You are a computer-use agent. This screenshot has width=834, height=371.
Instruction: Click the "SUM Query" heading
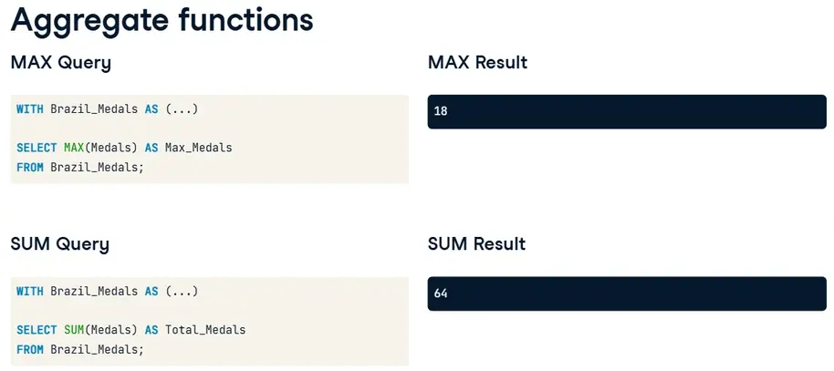(x=59, y=244)
